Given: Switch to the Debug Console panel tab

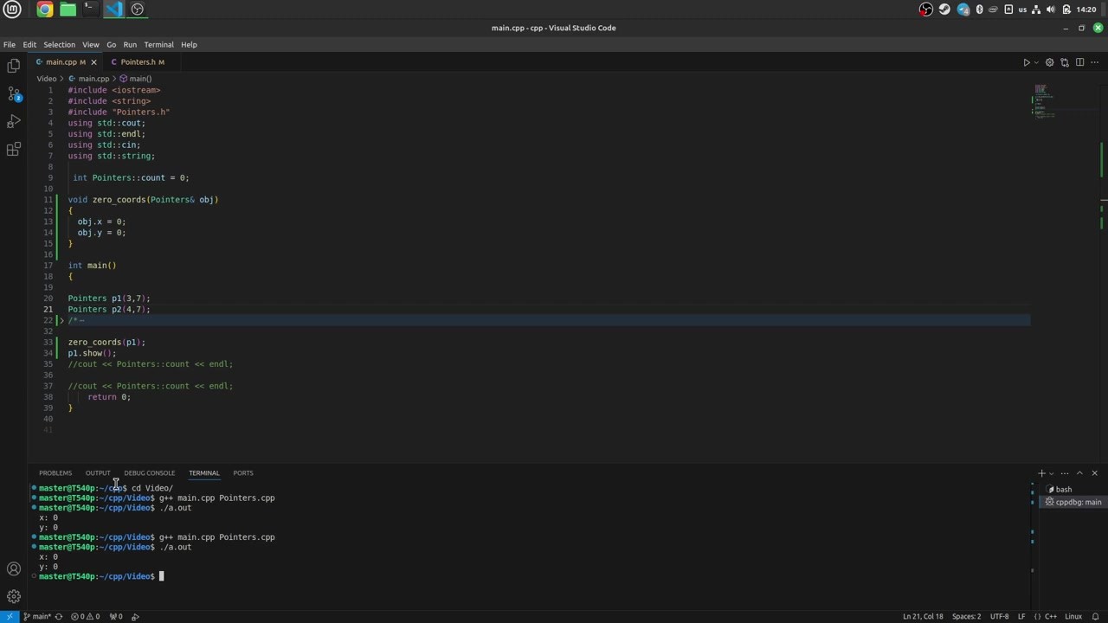Looking at the screenshot, I should pyautogui.click(x=149, y=473).
